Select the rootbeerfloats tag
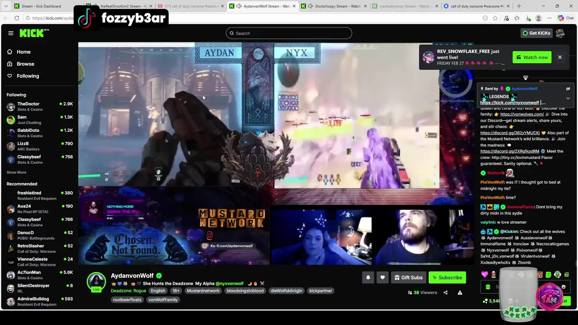This screenshot has height=325, width=578. pos(127,300)
